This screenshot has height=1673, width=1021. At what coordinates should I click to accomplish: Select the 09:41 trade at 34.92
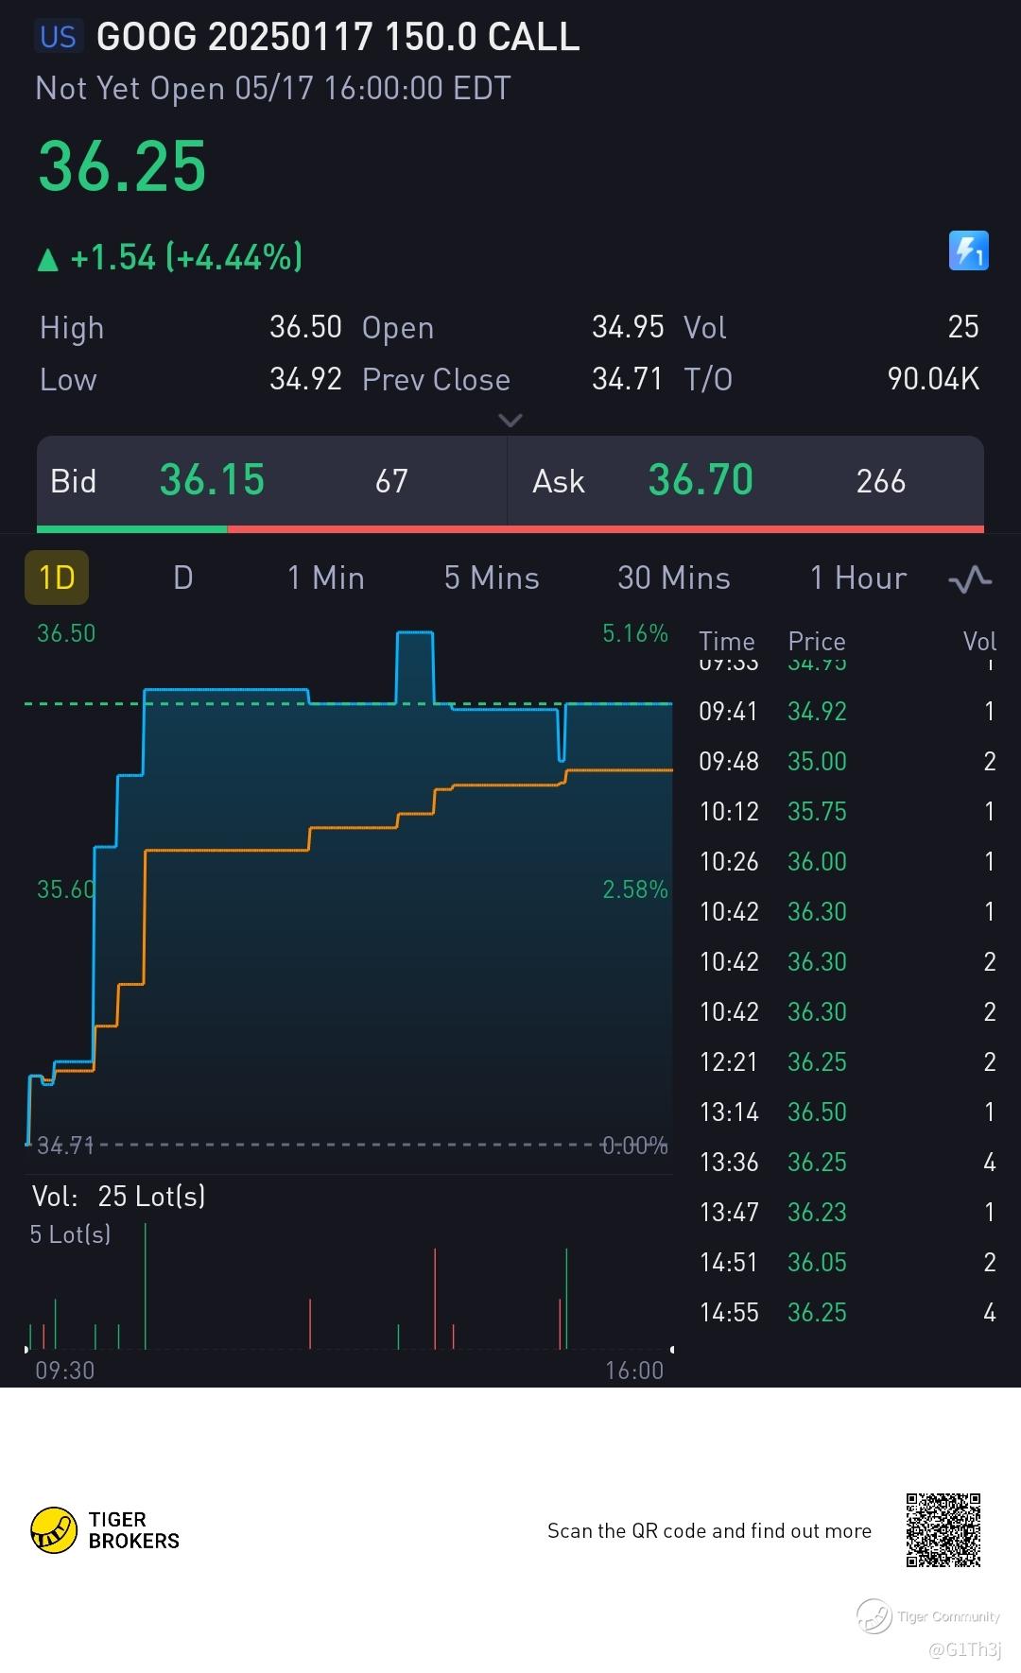pos(848,711)
